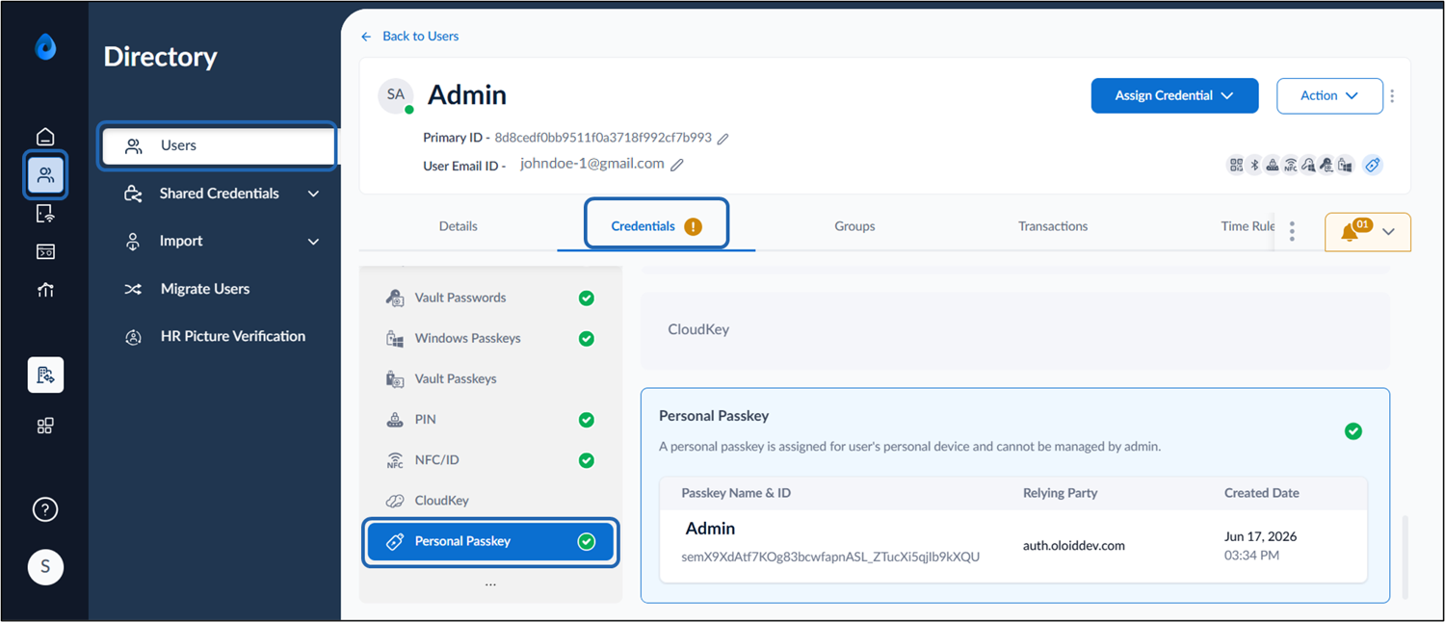Select NFC/ID credential type

tap(490, 460)
